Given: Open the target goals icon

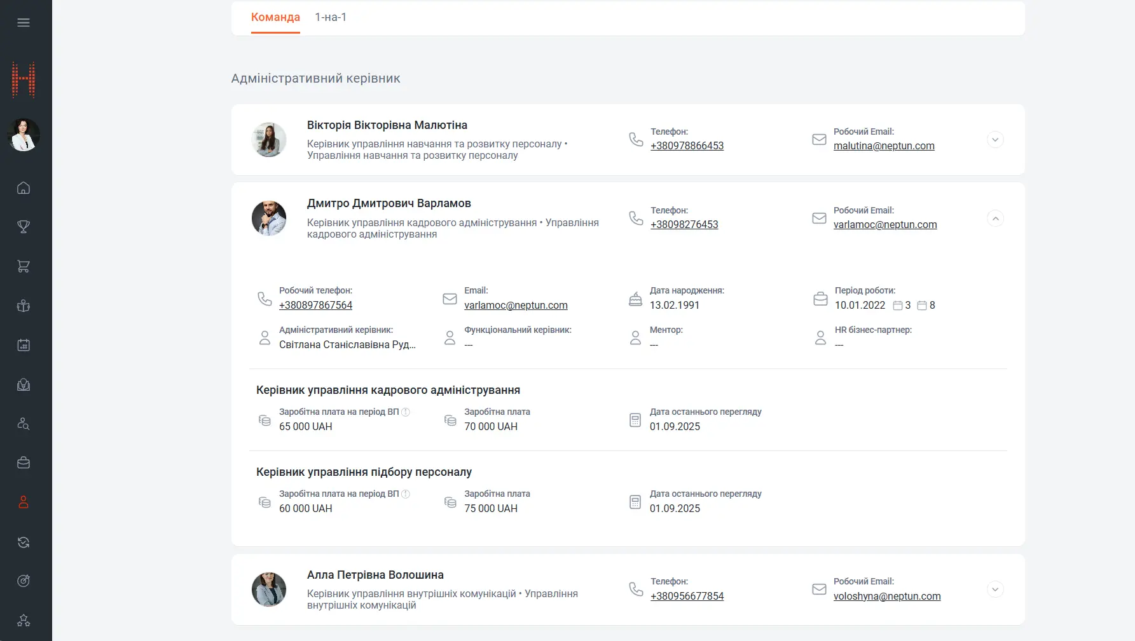Looking at the screenshot, I should [24, 581].
